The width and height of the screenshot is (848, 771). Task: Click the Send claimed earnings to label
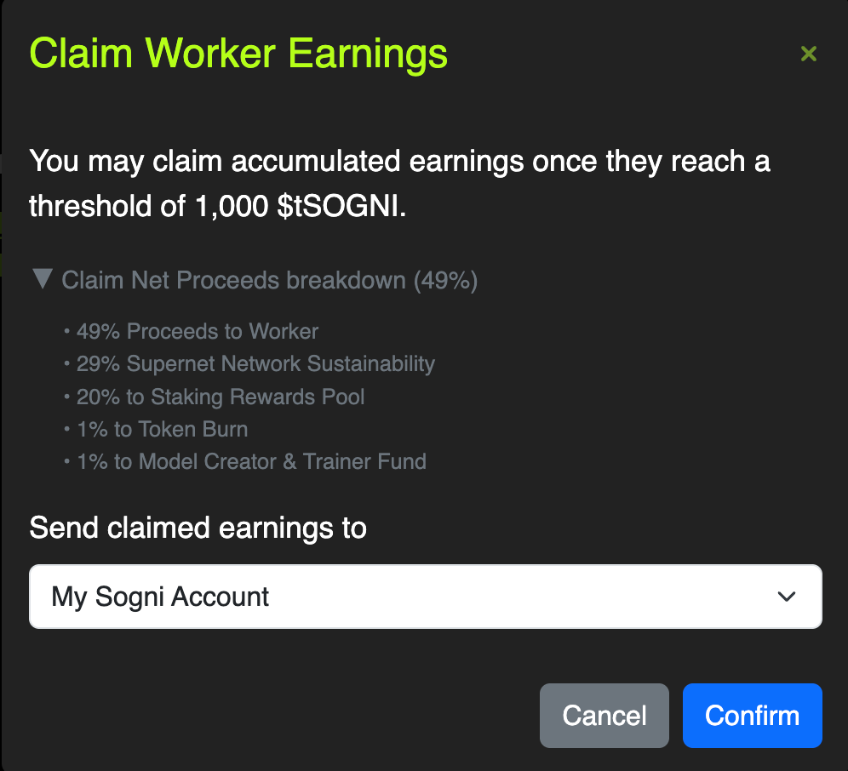click(198, 528)
